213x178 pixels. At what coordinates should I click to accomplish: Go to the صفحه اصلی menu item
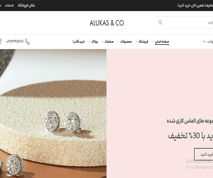[162, 42]
